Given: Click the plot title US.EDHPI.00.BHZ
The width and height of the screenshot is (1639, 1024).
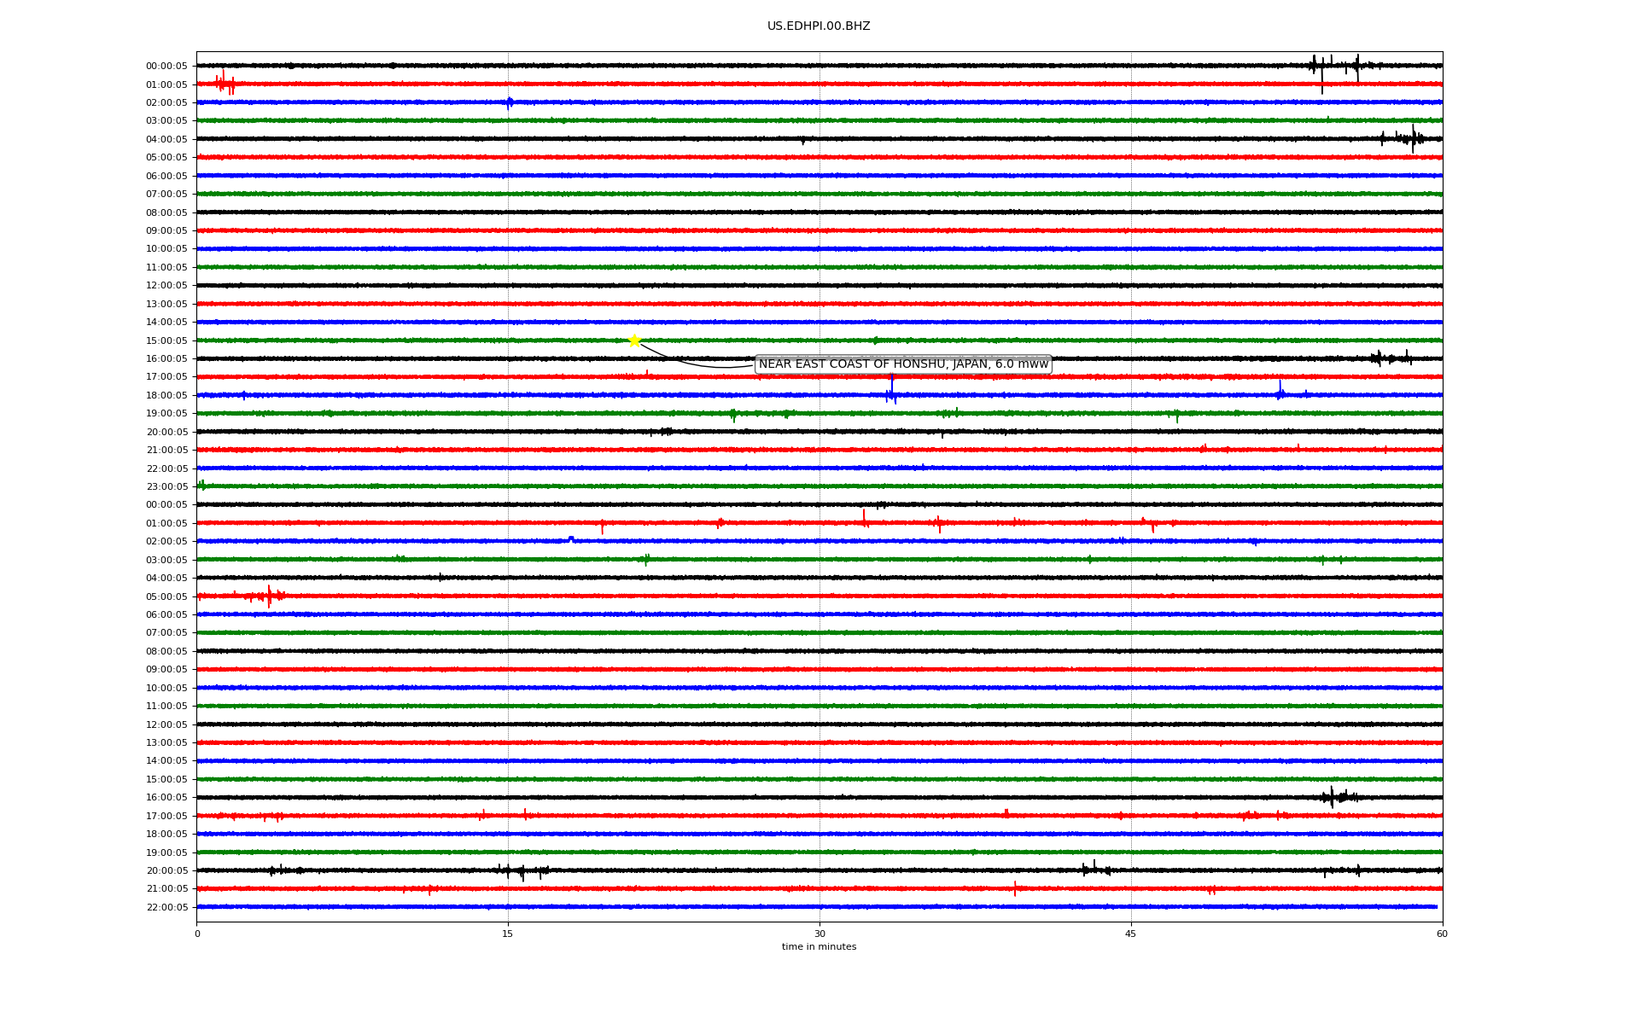Looking at the screenshot, I should (818, 26).
